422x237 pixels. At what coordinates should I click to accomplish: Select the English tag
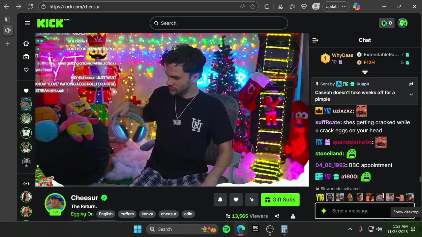106,214
